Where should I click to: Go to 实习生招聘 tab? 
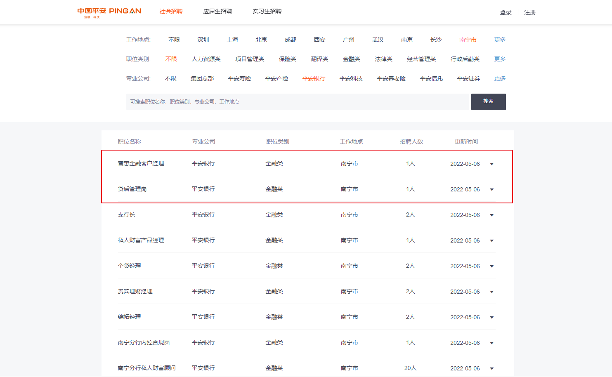[267, 12]
